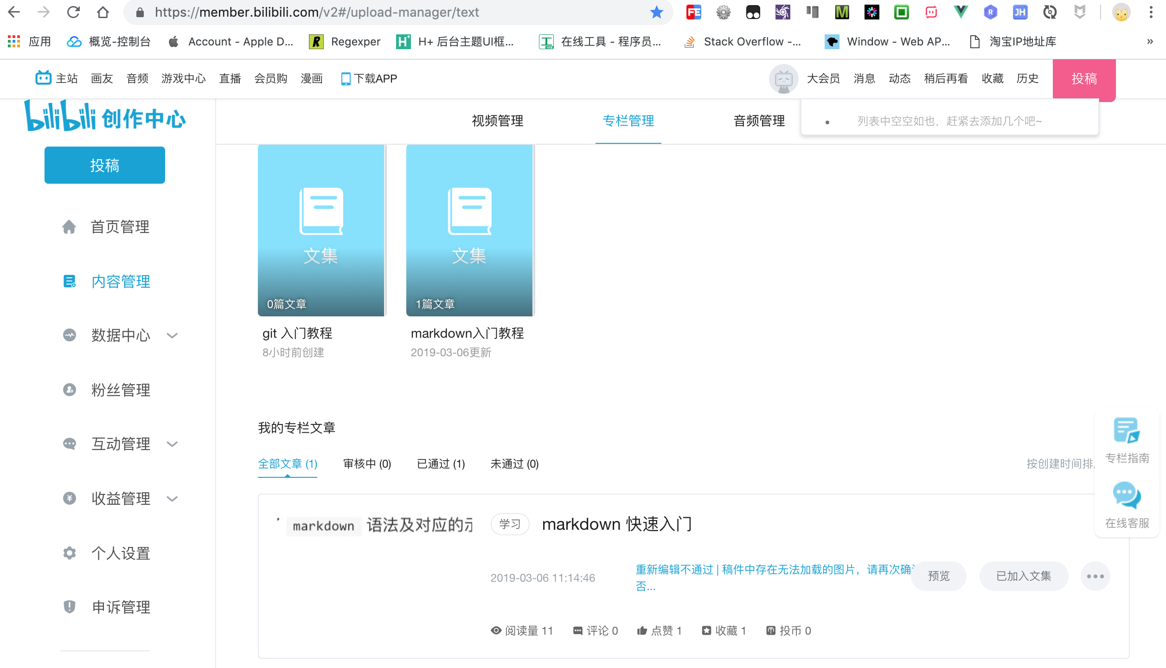The image size is (1166, 668).
Task: Expand the 互动管理 sidebar section
Action: coord(121,444)
